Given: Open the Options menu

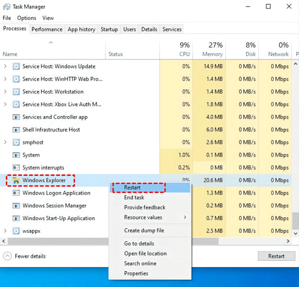Looking at the screenshot, I should [26, 18].
